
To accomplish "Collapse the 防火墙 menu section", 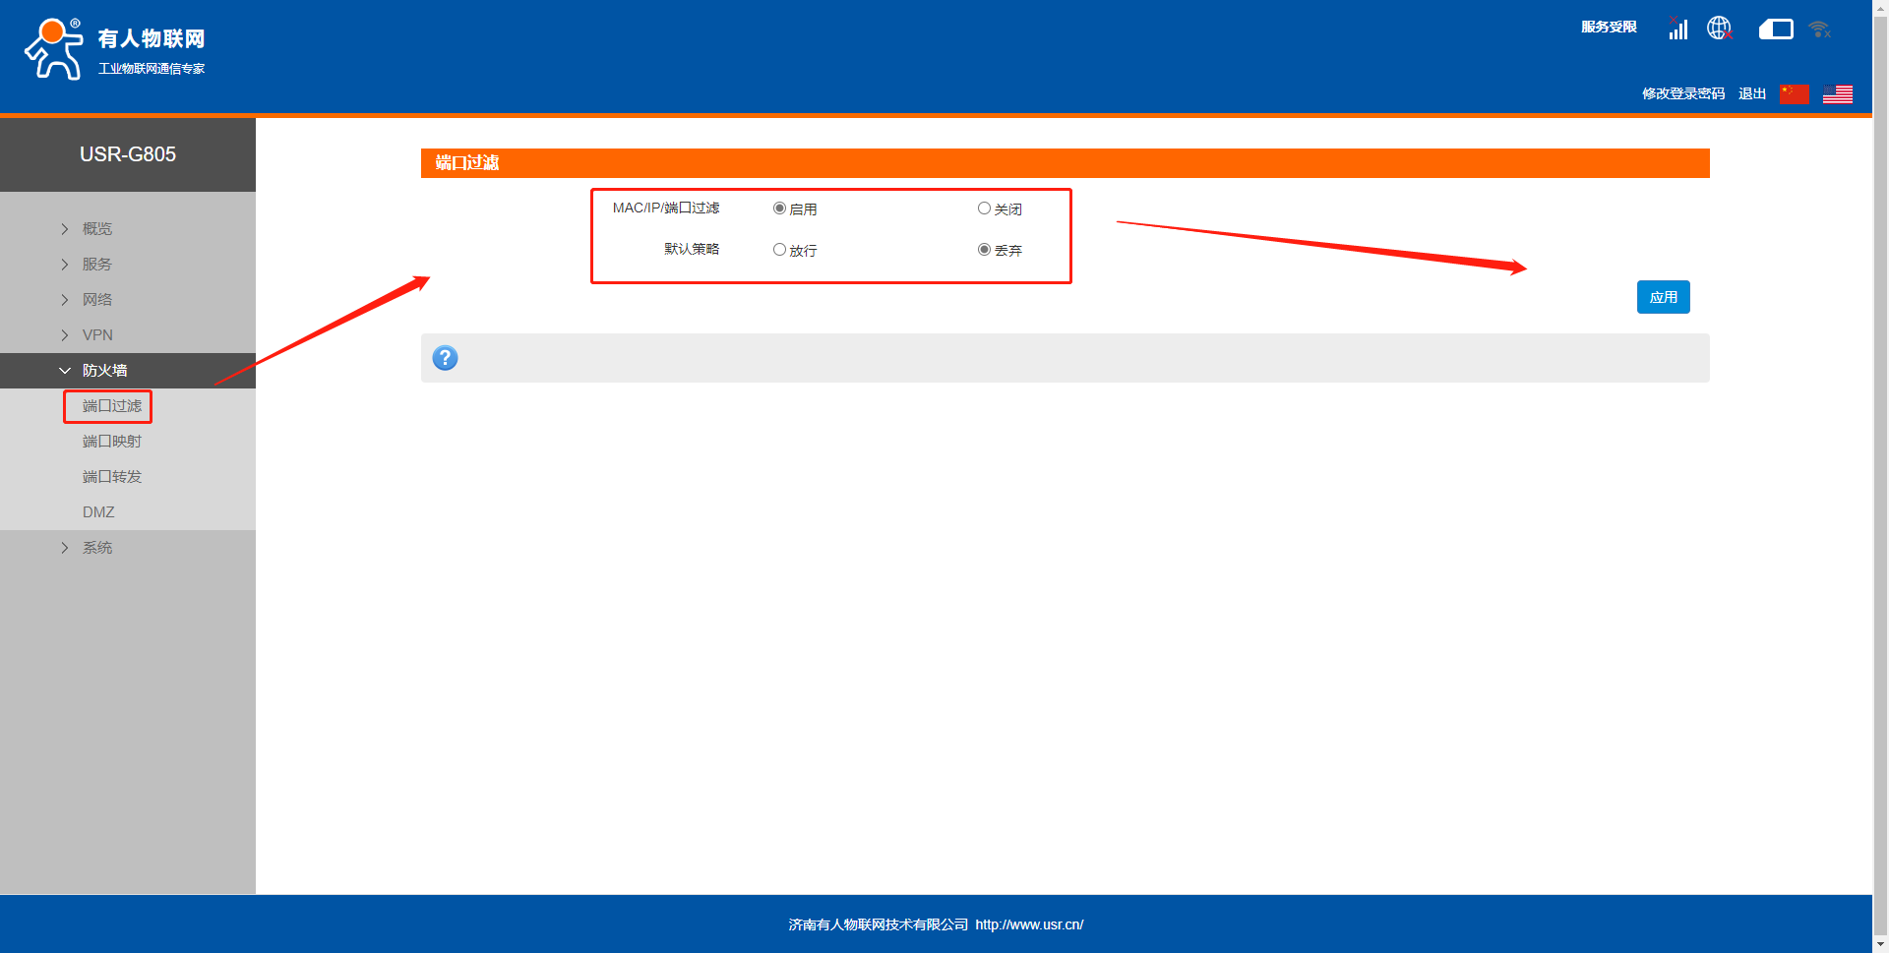I will 104,371.
